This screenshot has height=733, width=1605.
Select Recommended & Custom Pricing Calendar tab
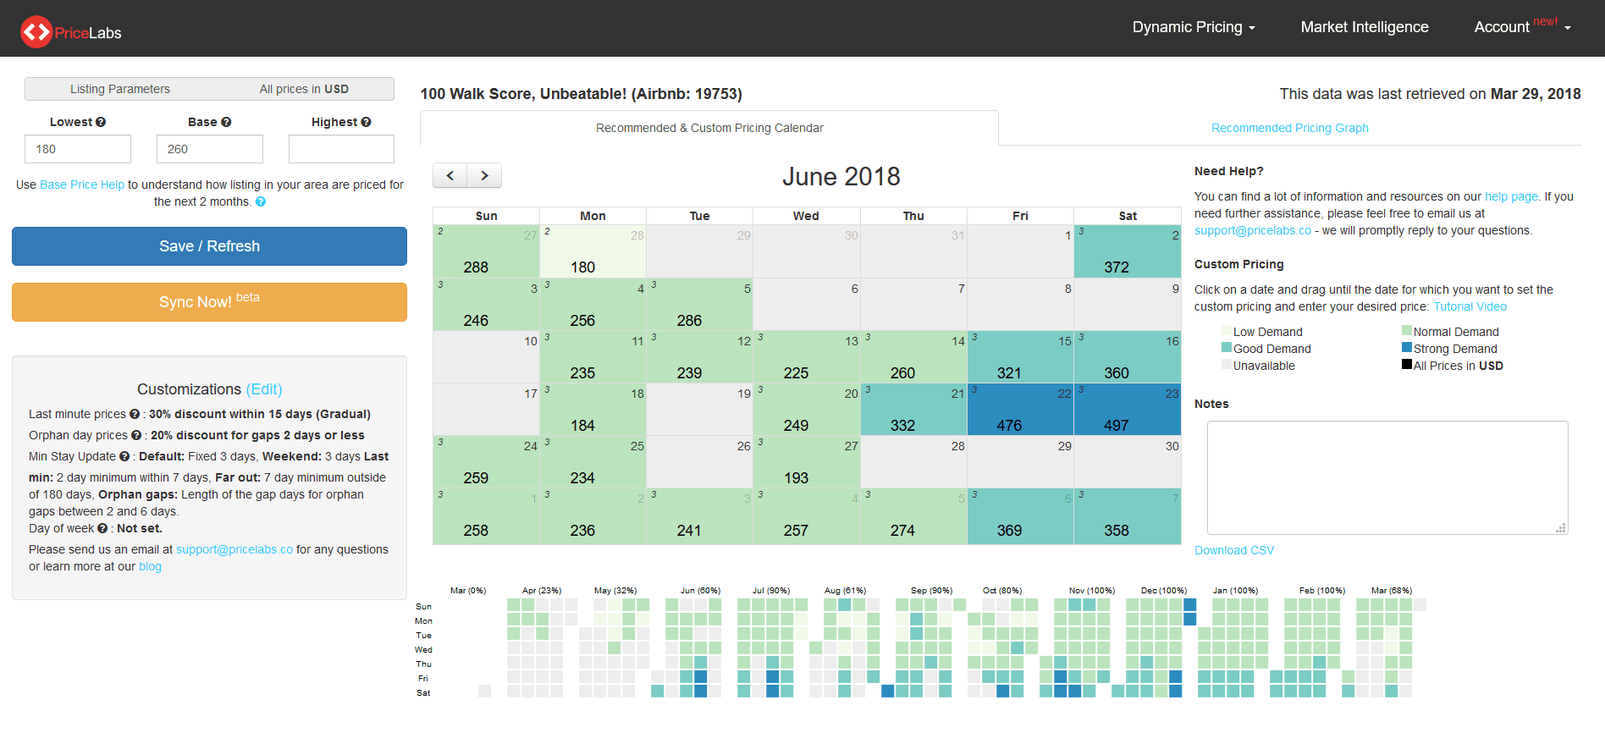click(709, 128)
